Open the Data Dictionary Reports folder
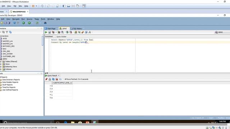The image size is (230, 129). click(x=11, y=80)
